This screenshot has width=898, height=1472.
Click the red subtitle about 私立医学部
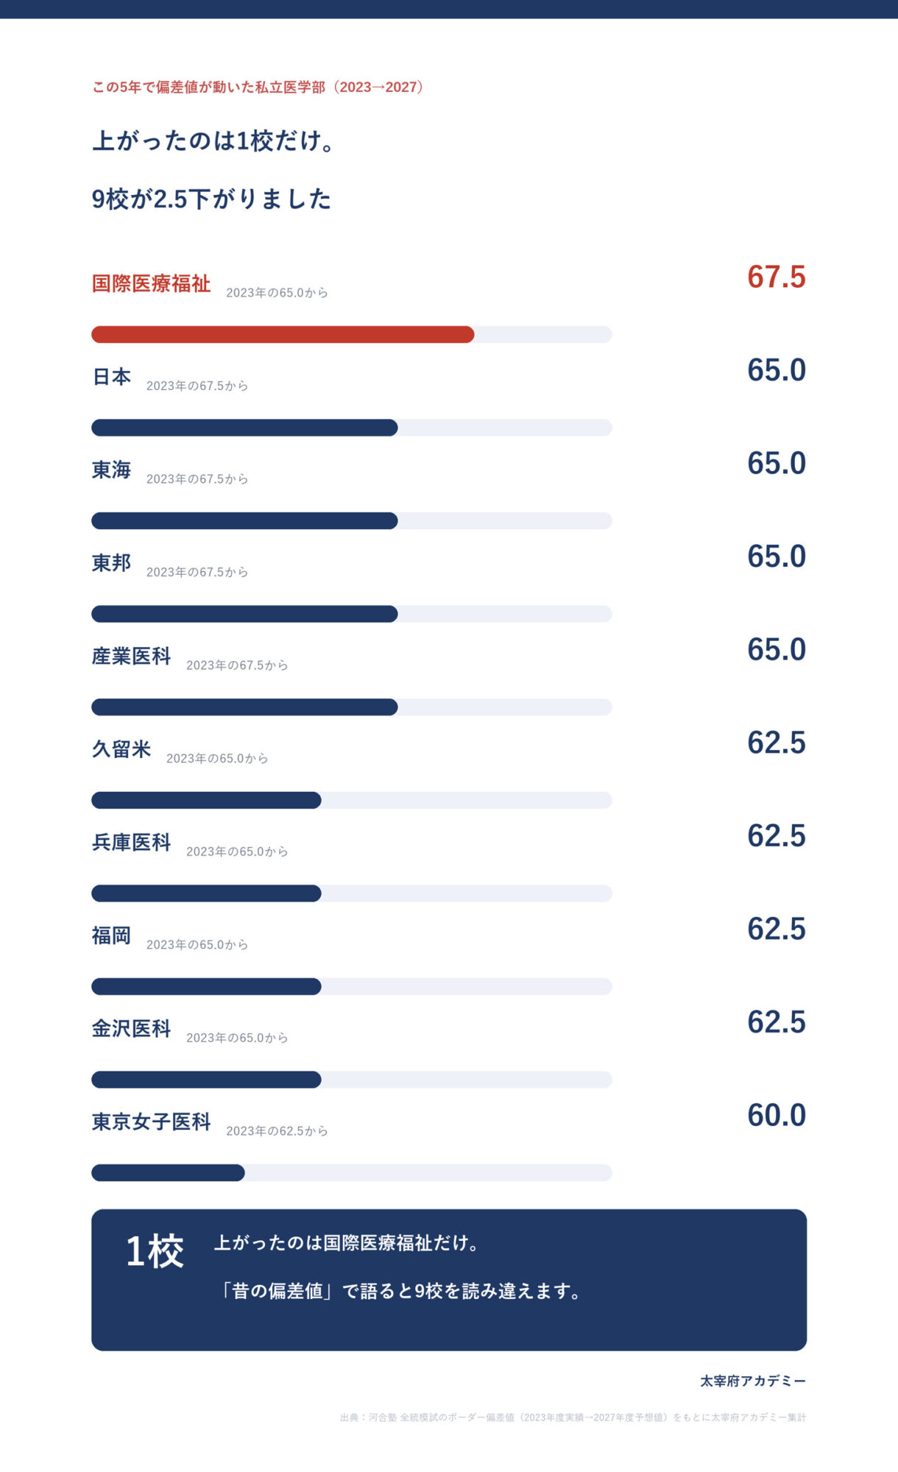(x=258, y=87)
